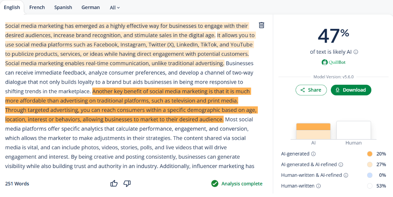The image size is (393, 197).
Task: Click info icon for Human-written & AI-refined
Action: point(346,175)
